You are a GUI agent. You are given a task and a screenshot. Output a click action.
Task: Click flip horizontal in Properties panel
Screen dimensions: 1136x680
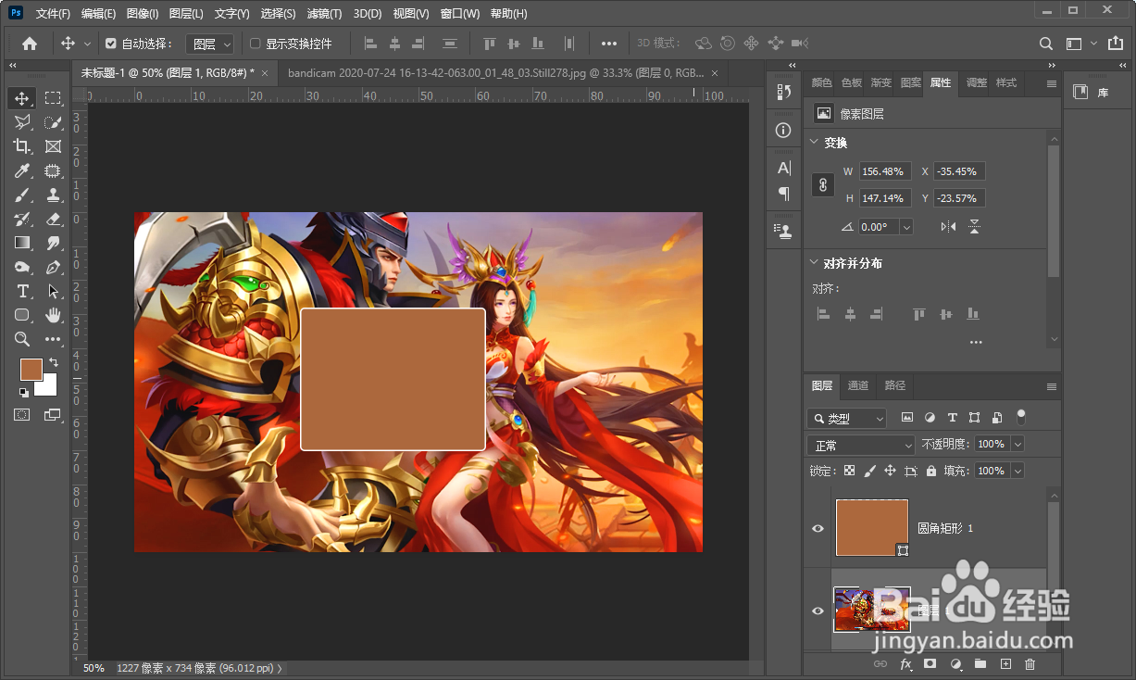click(x=948, y=226)
